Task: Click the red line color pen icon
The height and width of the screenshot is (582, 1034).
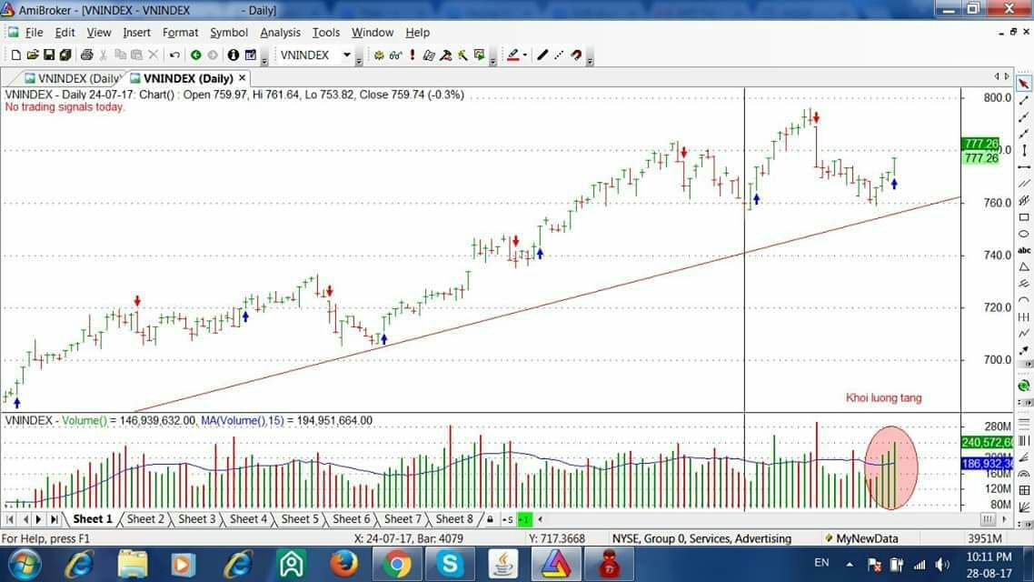Action: tap(513, 55)
